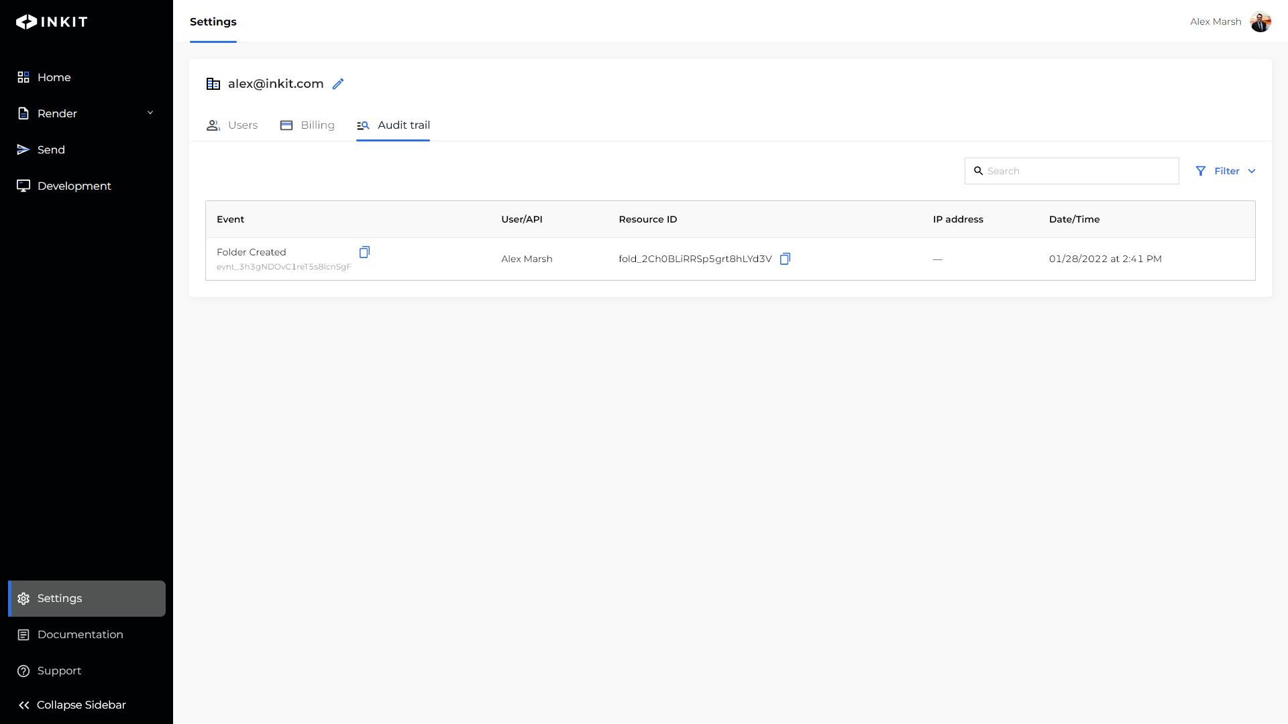Click the Support question-mark icon
The image size is (1288, 724).
23,671
